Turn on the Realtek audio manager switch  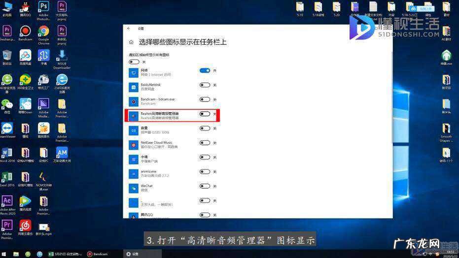click(x=205, y=114)
